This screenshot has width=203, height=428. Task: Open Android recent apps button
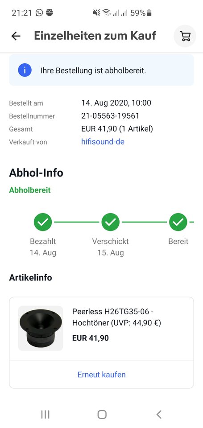tap(45, 414)
